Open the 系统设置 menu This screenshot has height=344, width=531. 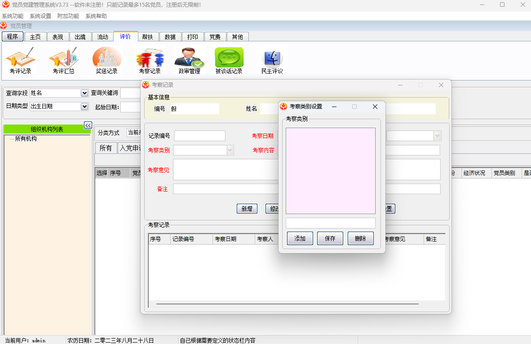coord(40,16)
